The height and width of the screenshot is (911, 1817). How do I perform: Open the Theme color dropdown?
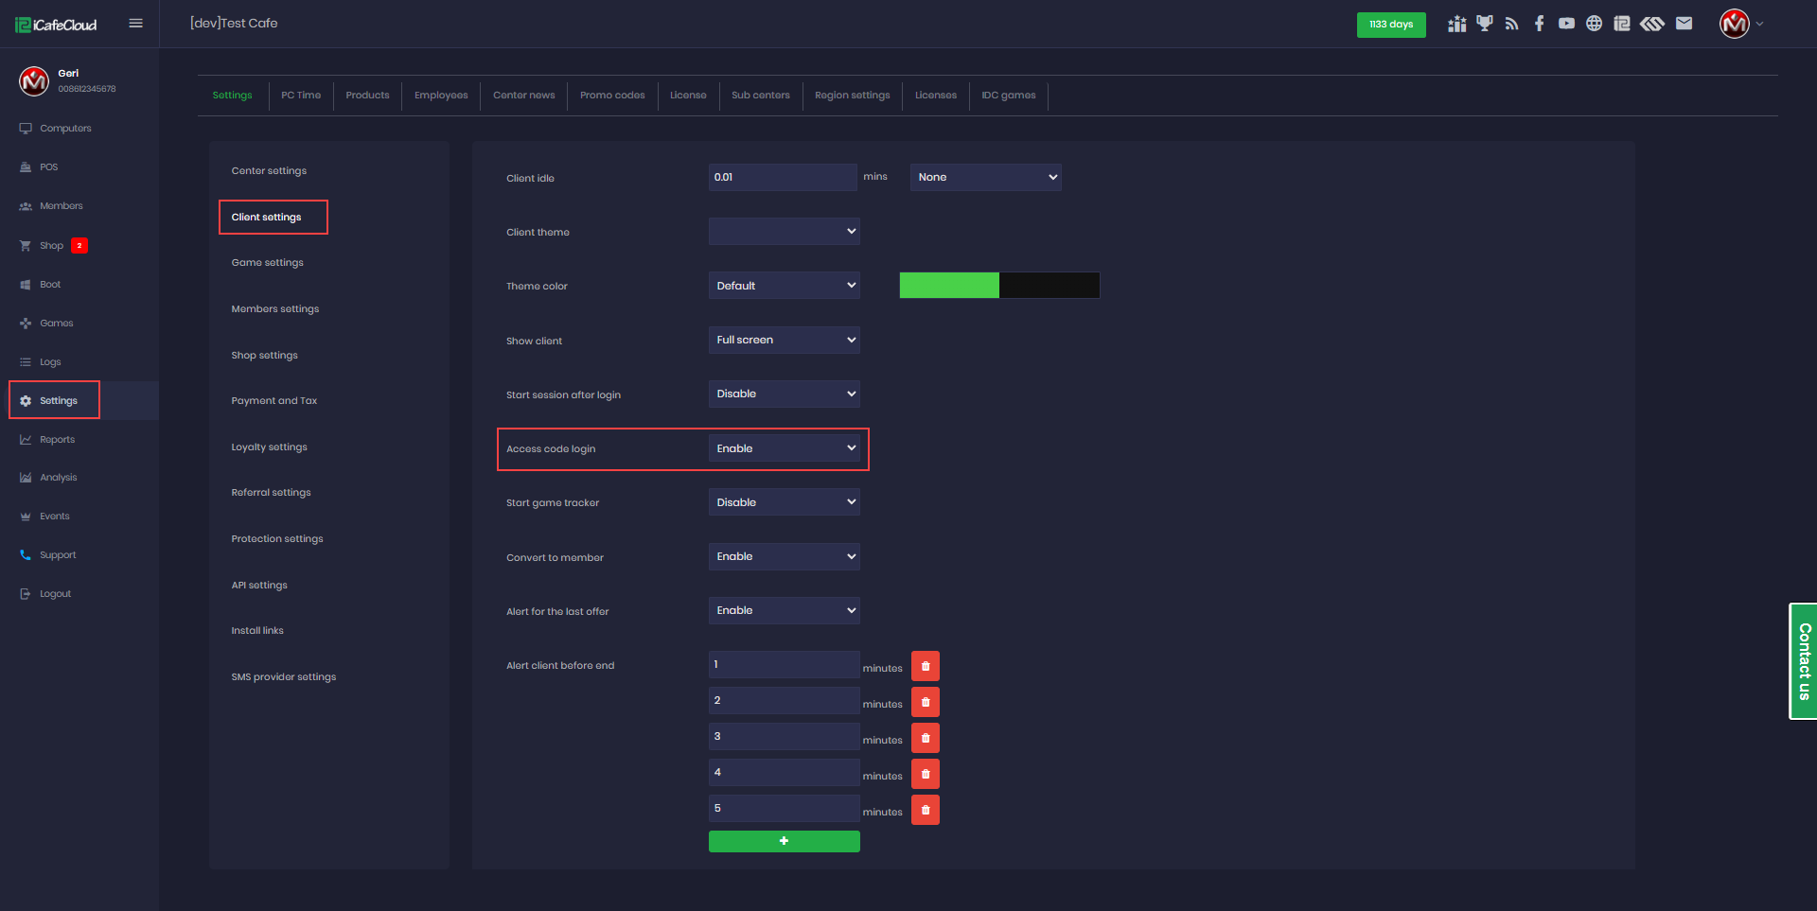click(784, 286)
